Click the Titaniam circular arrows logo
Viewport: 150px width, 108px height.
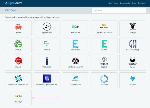click(104, 79)
